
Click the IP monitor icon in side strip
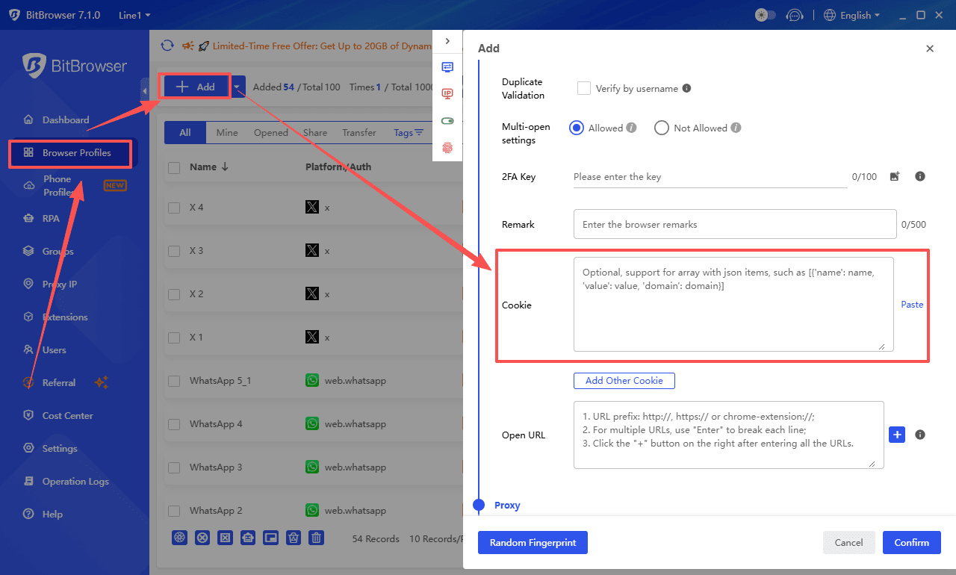tap(447, 93)
